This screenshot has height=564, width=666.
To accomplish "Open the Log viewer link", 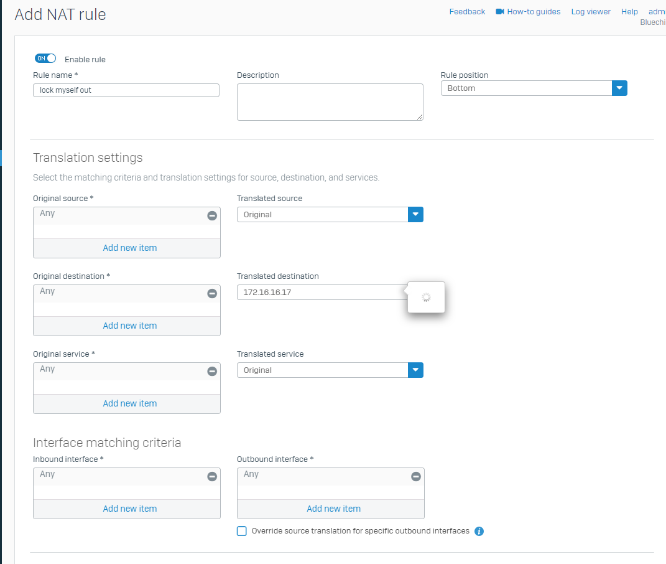I will point(591,11).
